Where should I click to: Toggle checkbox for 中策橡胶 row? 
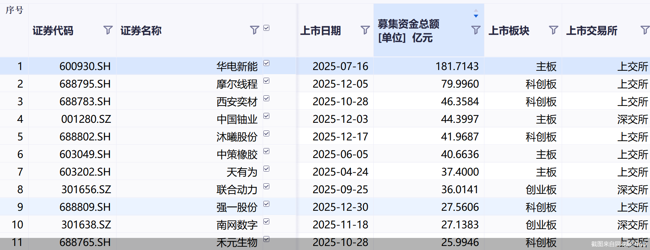(266, 151)
